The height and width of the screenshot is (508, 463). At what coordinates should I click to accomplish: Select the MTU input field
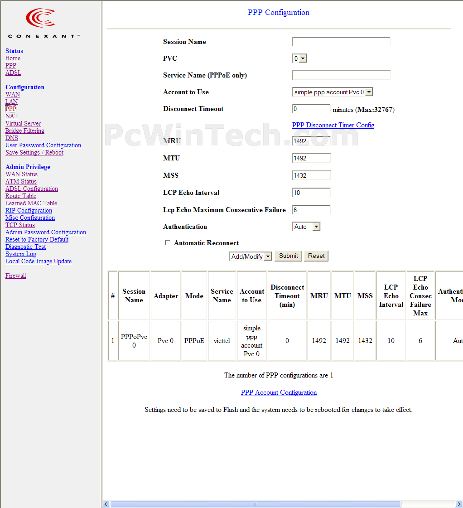tap(312, 158)
